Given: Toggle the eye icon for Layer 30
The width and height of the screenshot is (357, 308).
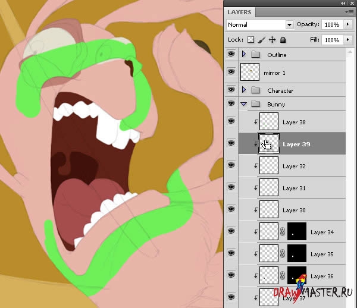Looking at the screenshot, I should point(231,209).
